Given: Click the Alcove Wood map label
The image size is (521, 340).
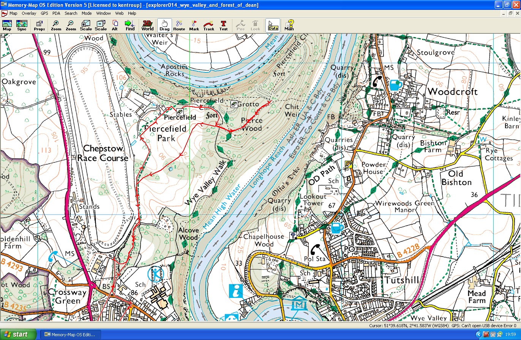Looking at the screenshot, I should click(x=188, y=233).
